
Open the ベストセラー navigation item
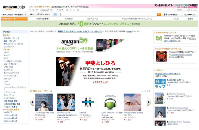(69, 19)
